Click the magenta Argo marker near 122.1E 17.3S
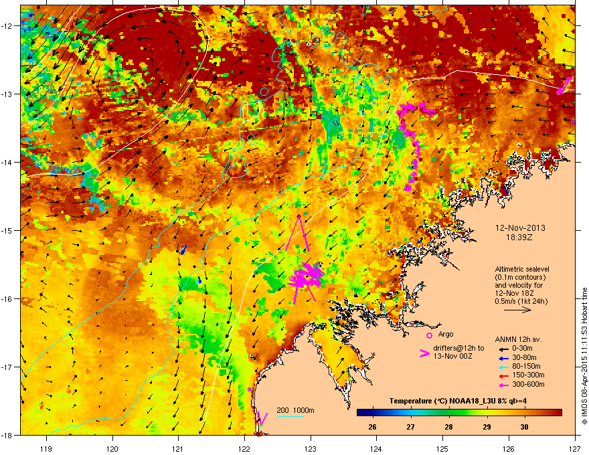 coord(250,389)
